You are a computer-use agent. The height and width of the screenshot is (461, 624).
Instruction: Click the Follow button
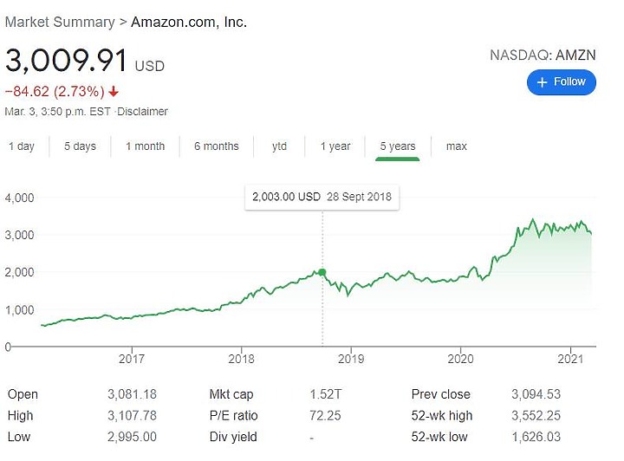point(561,82)
